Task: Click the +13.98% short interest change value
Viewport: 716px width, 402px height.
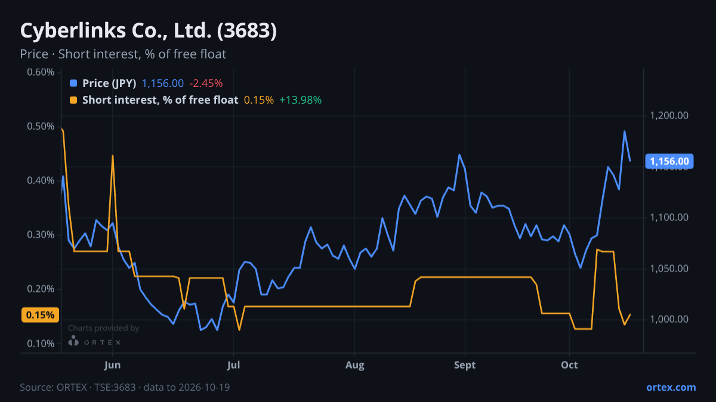Action: coord(301,100)
